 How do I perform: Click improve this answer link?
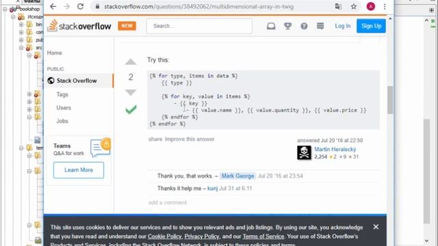[x=190, y=139]
